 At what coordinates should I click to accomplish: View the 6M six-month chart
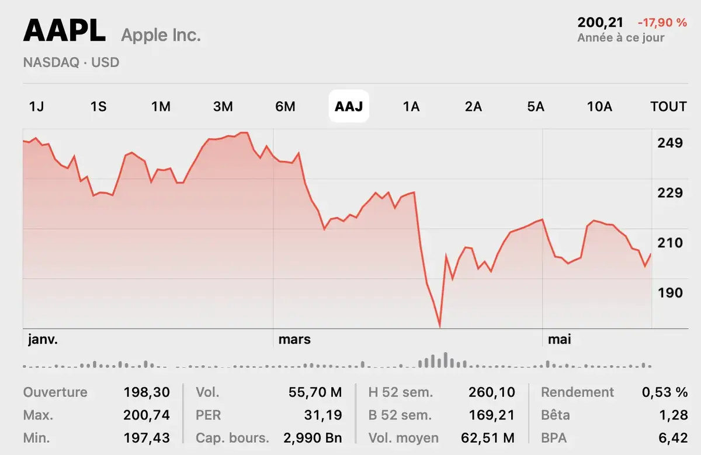286,106
